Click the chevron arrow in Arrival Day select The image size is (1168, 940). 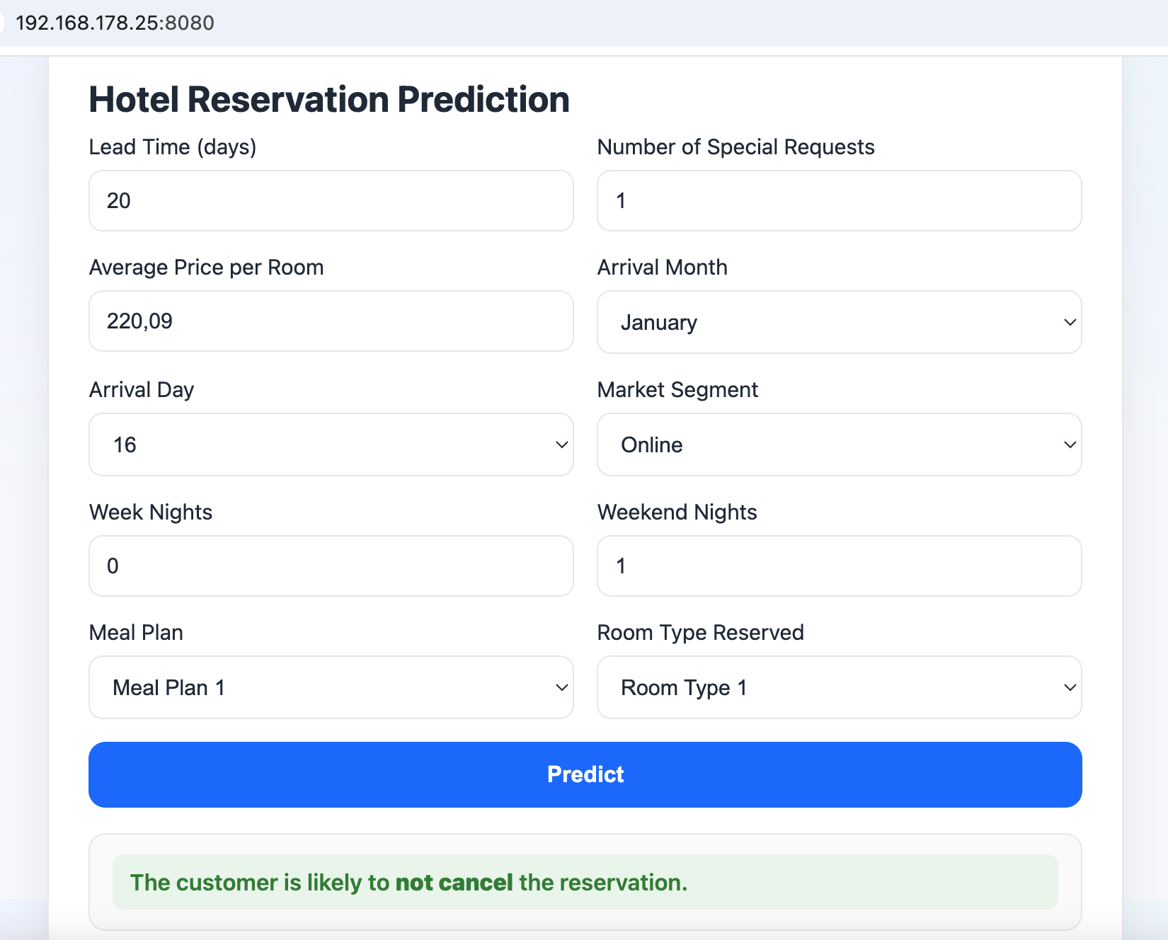[x=561, y=445]
